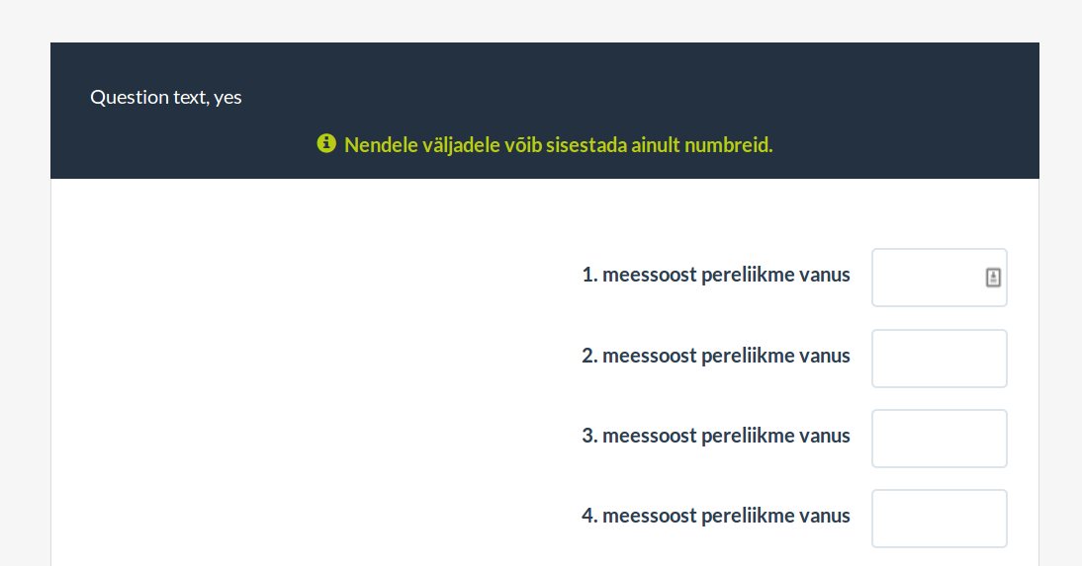Click the numeral '4.' before the last label
Viewport: 1082px width, 566px height.
[589, 516]
